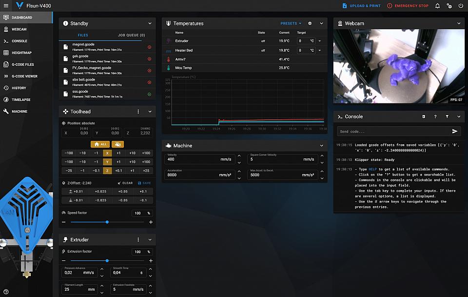Open Heater Bed target temperature dropdown

click(x=320, y=50)
